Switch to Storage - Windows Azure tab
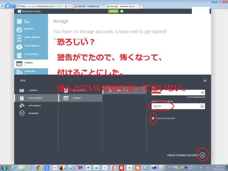The height and width of the screenshot is (171, 228). pyautogui.click(x=122, y=6)
